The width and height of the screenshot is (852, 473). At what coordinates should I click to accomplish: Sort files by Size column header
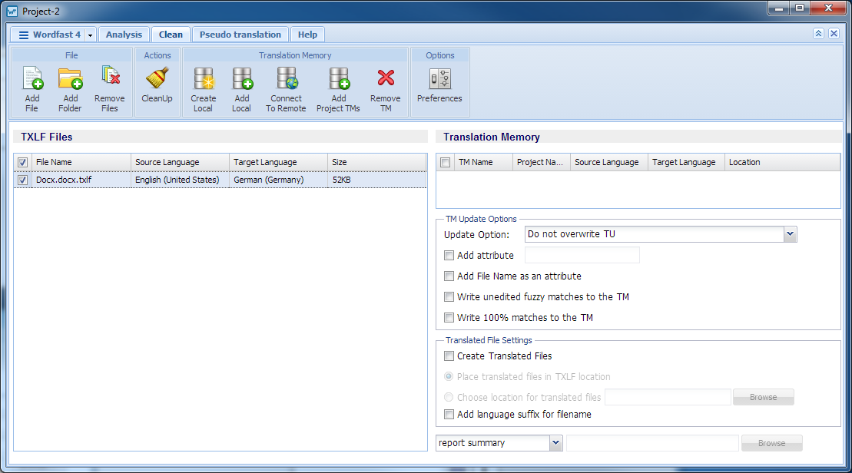[x=377, y=162]
